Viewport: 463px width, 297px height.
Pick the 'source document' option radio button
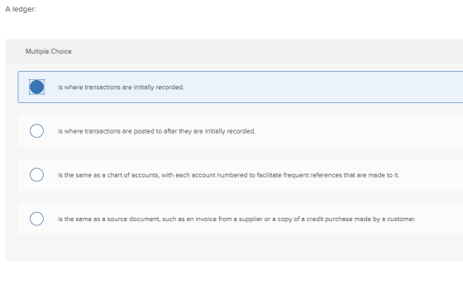pyautogui.click(x=36, y=219)
